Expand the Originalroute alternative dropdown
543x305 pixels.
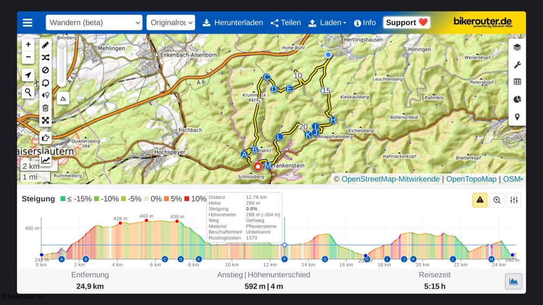coord(171,23)
